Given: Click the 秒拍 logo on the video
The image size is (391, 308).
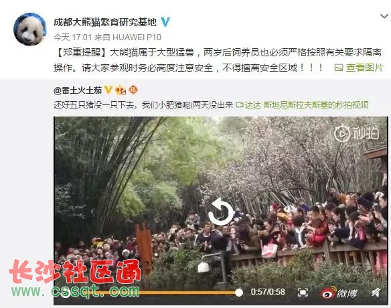Looking at the screenshot, I should (x=357, y=133).
